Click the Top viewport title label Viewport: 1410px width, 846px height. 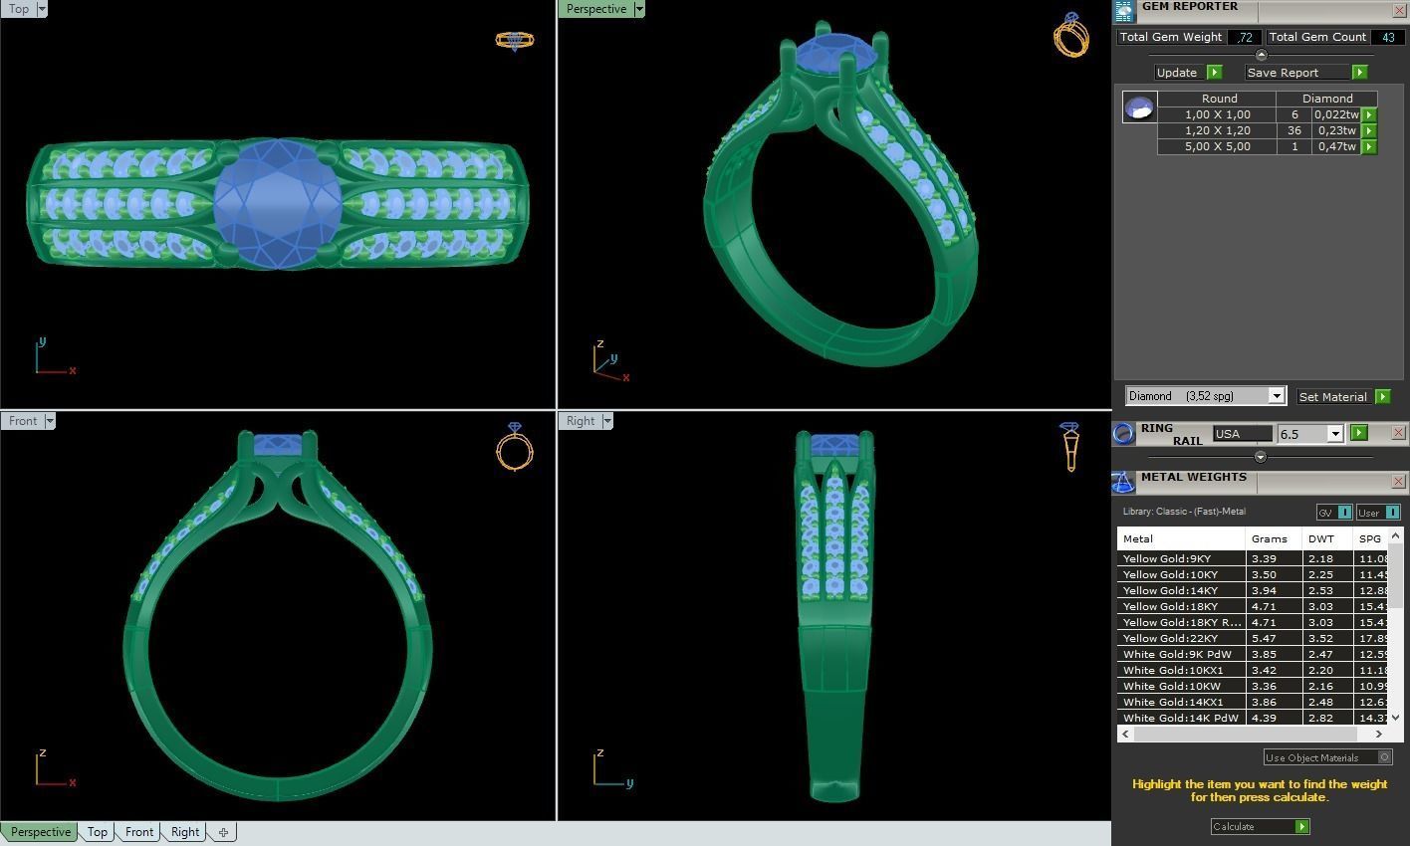(19, 9)
